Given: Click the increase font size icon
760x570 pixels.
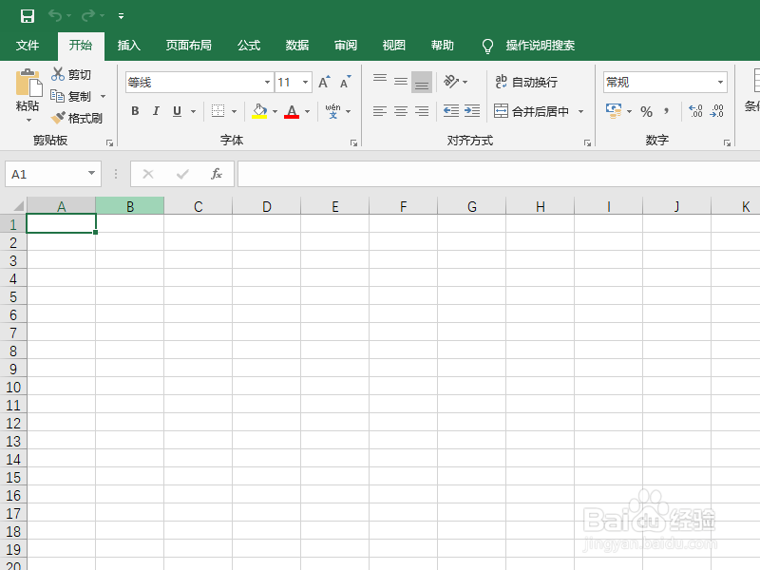Looking at the screenshot, I should pyautogui.click(x=324, y=83).
